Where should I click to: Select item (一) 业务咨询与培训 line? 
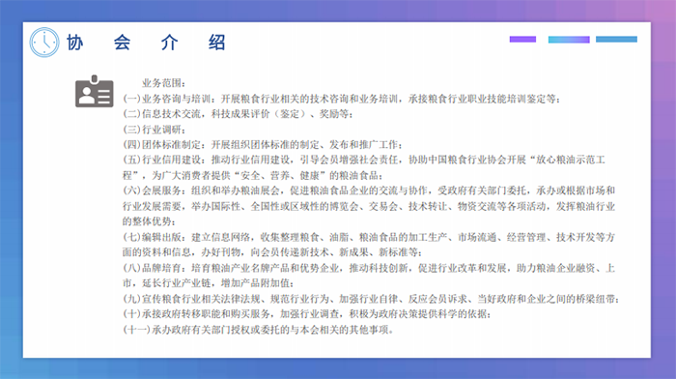point(342,99)
